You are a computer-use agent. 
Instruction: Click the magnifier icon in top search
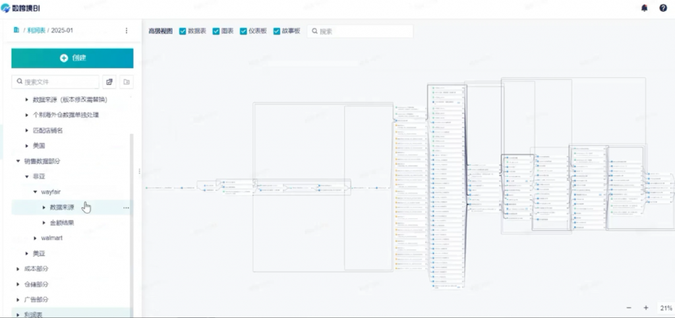[x=314, y=31]
